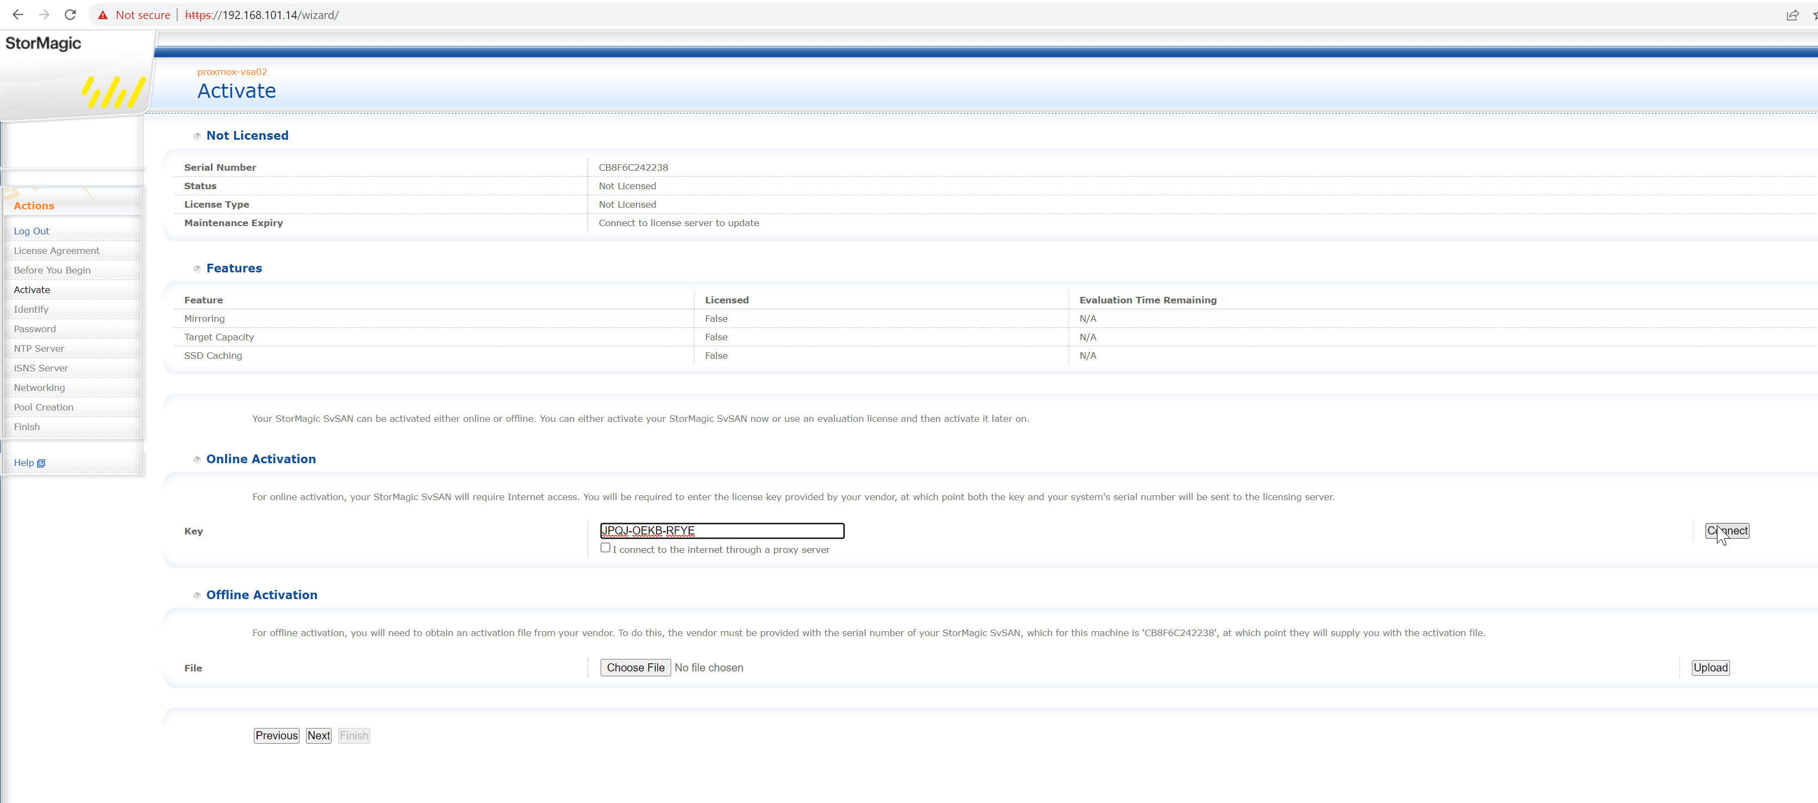Collapse the Not Licensed section bullet
The height and width of the screenshot is (803, 1818).
[x=197, y=136]
